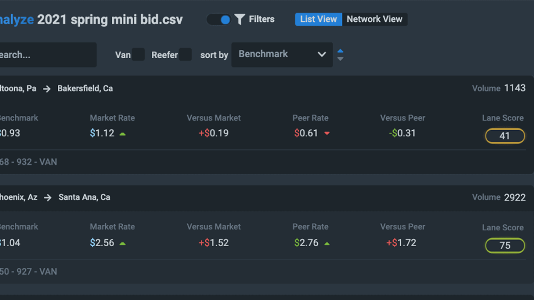Click arrow between Phoenix and Santa Ana
Viewport: 534px width, 300px height.
tap(48, 197)
